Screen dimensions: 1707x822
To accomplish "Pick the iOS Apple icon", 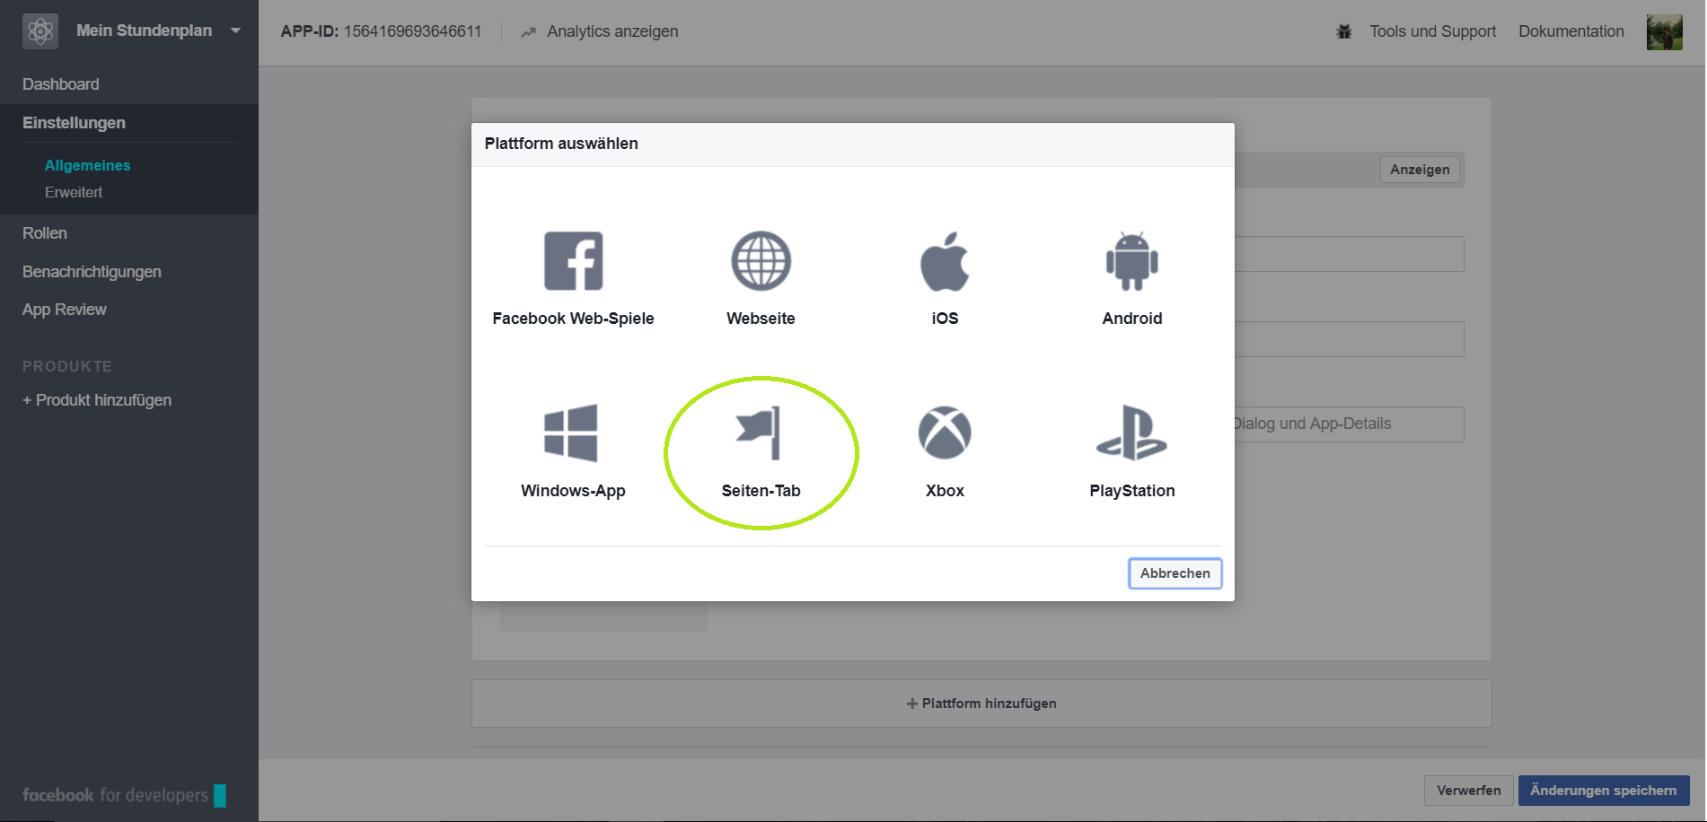I will click(x=945, y=261).
